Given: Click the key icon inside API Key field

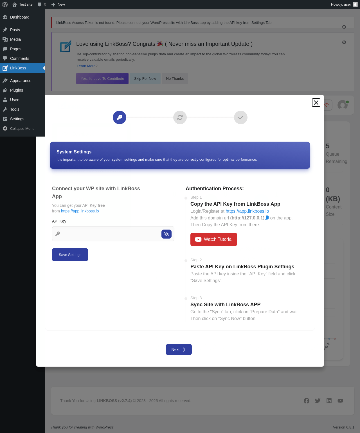Looking at the screenshot, I should click(x=58, y=234).
